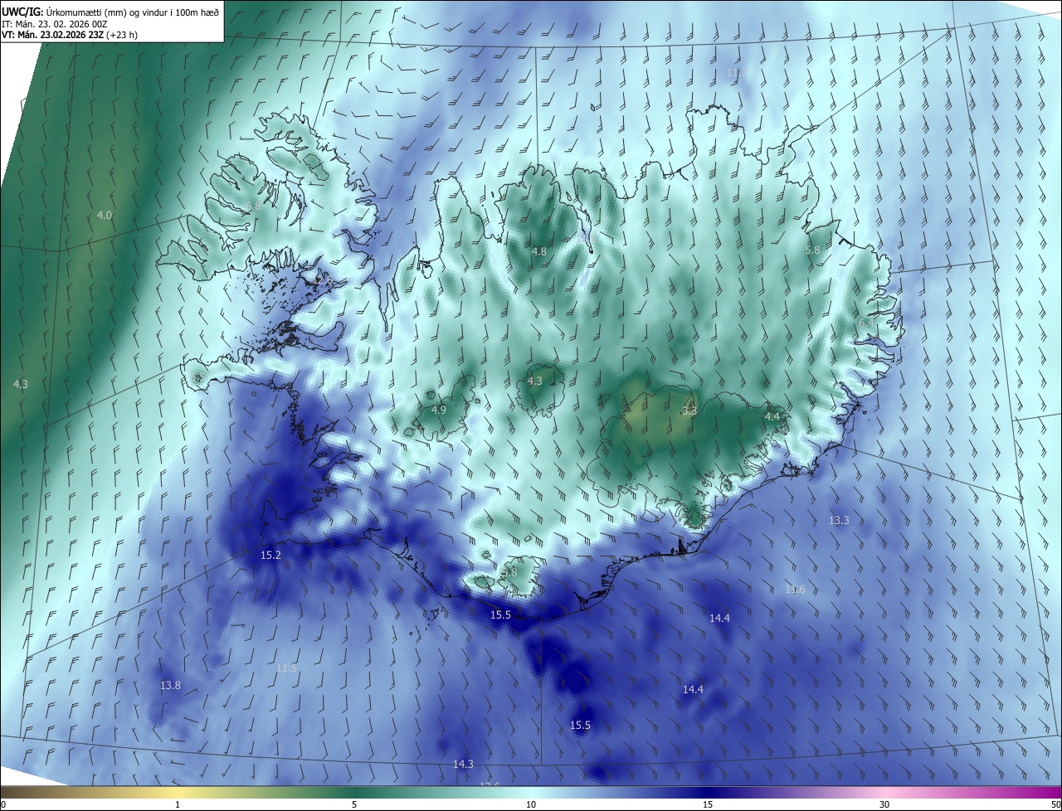This screenshot has width=1062, height=811.
Task: Click the 12.6 value in Breiðafjörður
Action: pyautogui.click(x=322, y=281)
